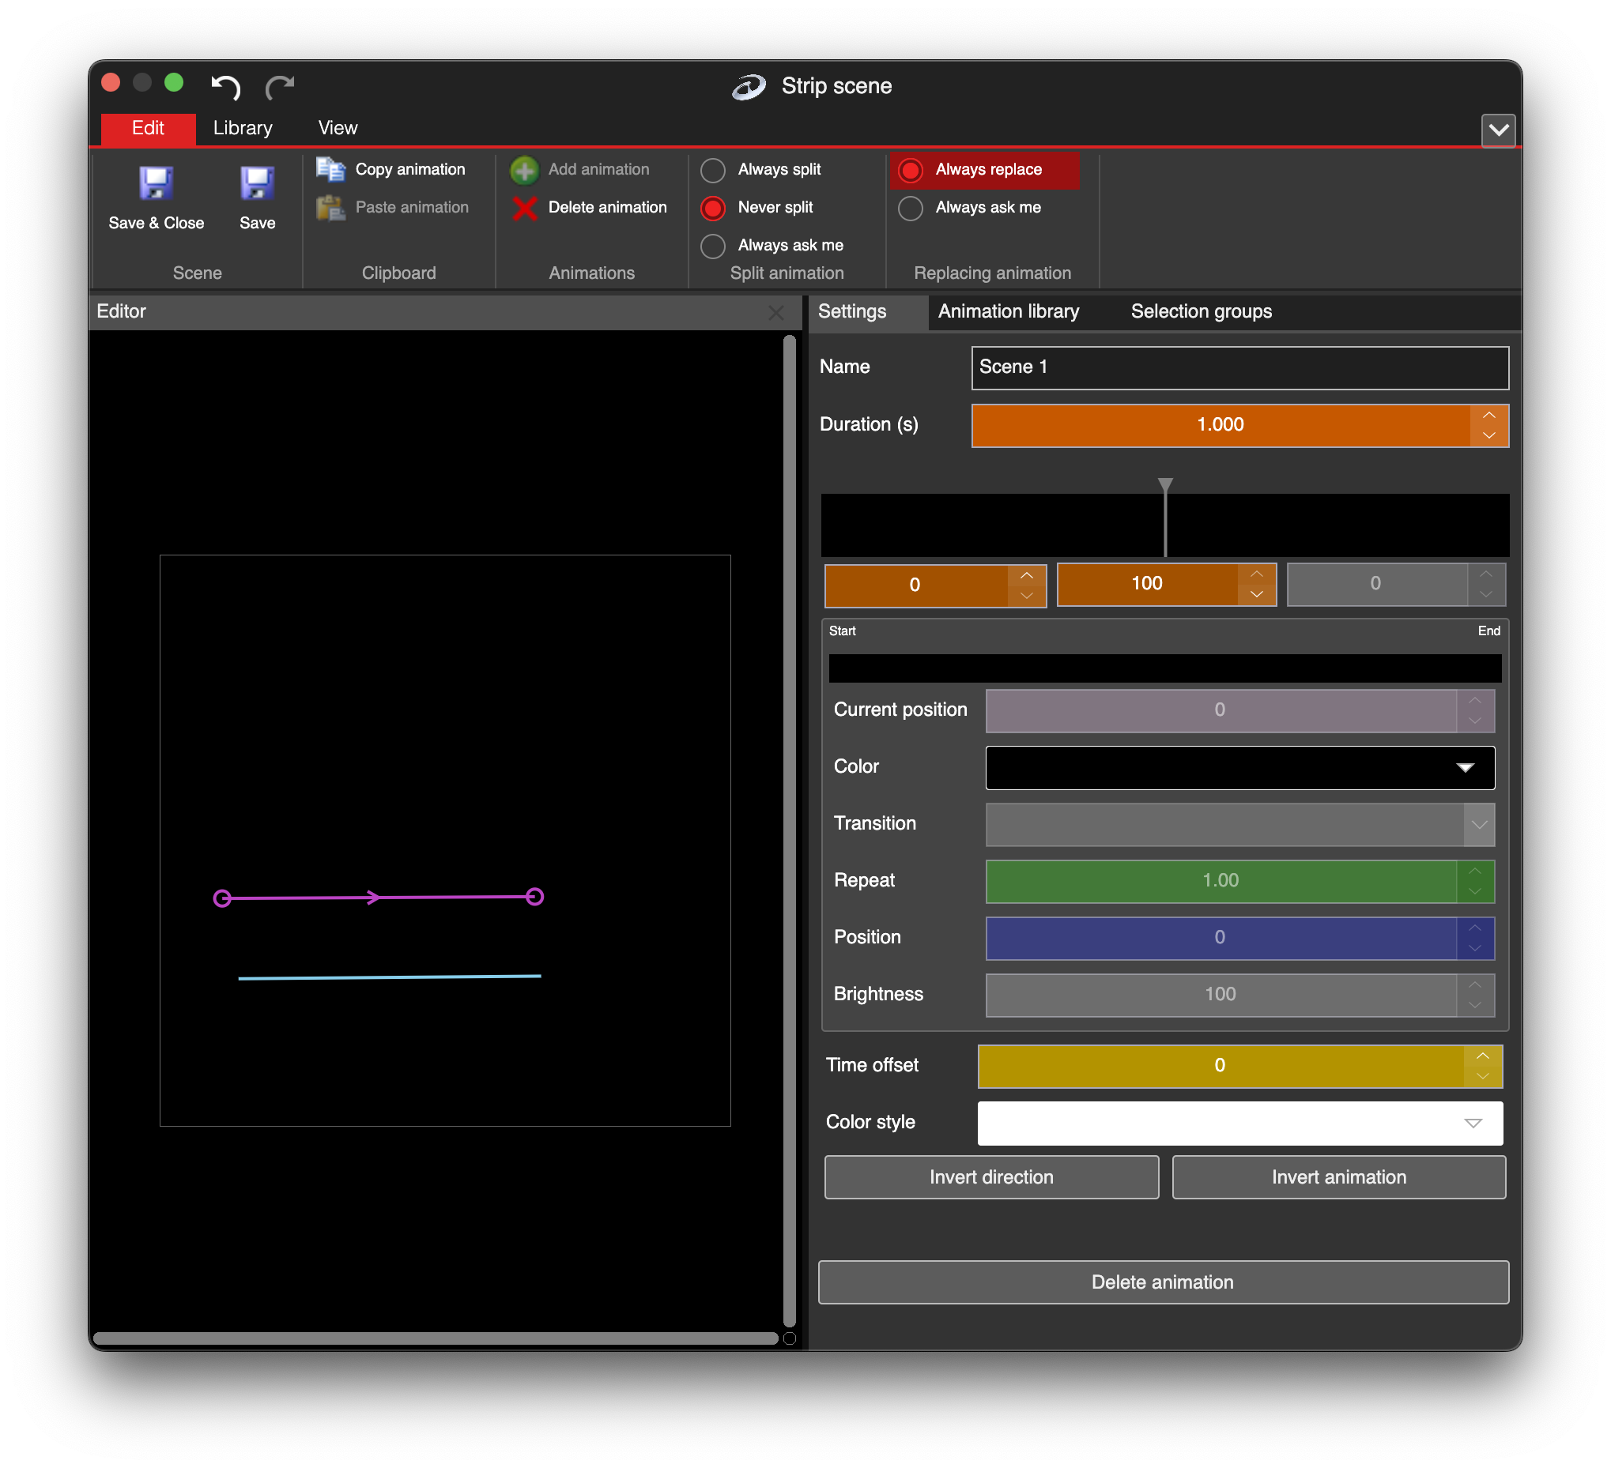Viewport: 1611px width, 1468px height.
Task: Select Always split option
Action: 713,170
